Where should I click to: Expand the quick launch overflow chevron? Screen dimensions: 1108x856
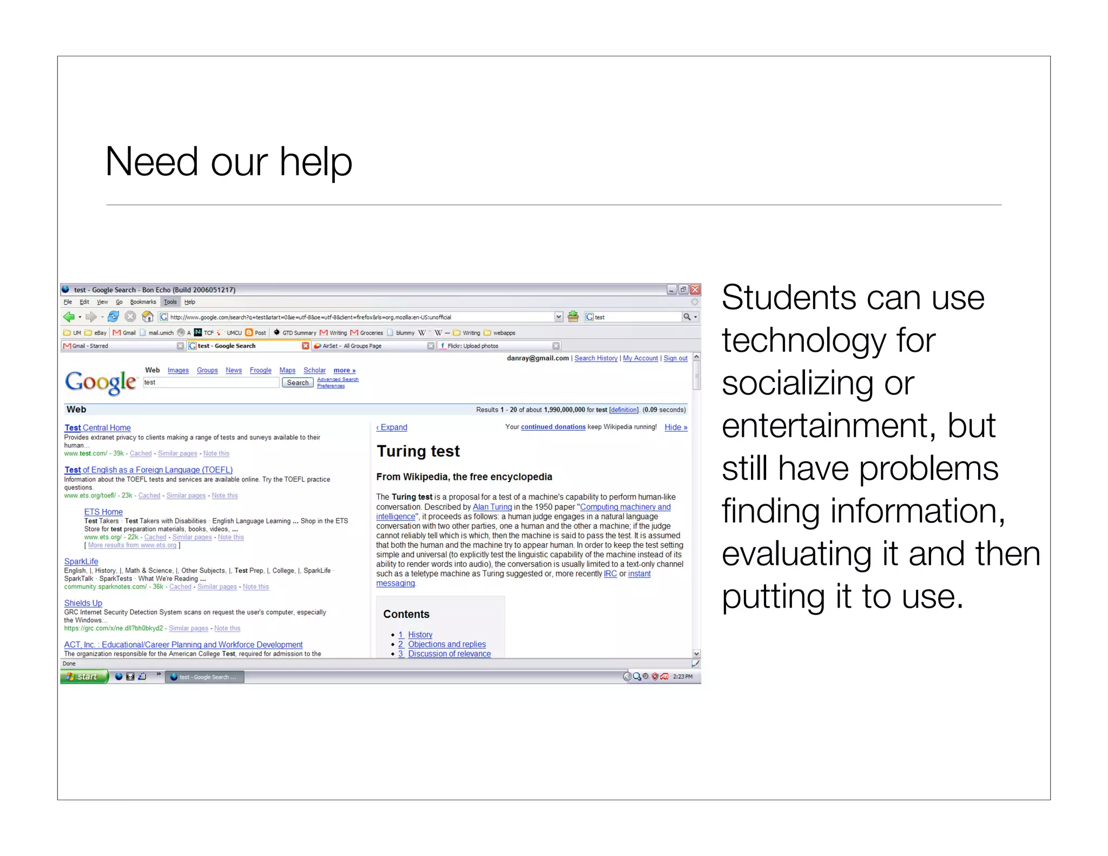click(x=159, y=675)
